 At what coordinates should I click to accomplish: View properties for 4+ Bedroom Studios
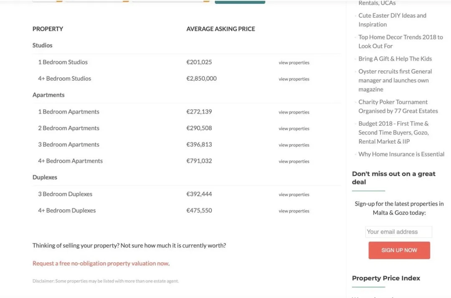point(294,79)
